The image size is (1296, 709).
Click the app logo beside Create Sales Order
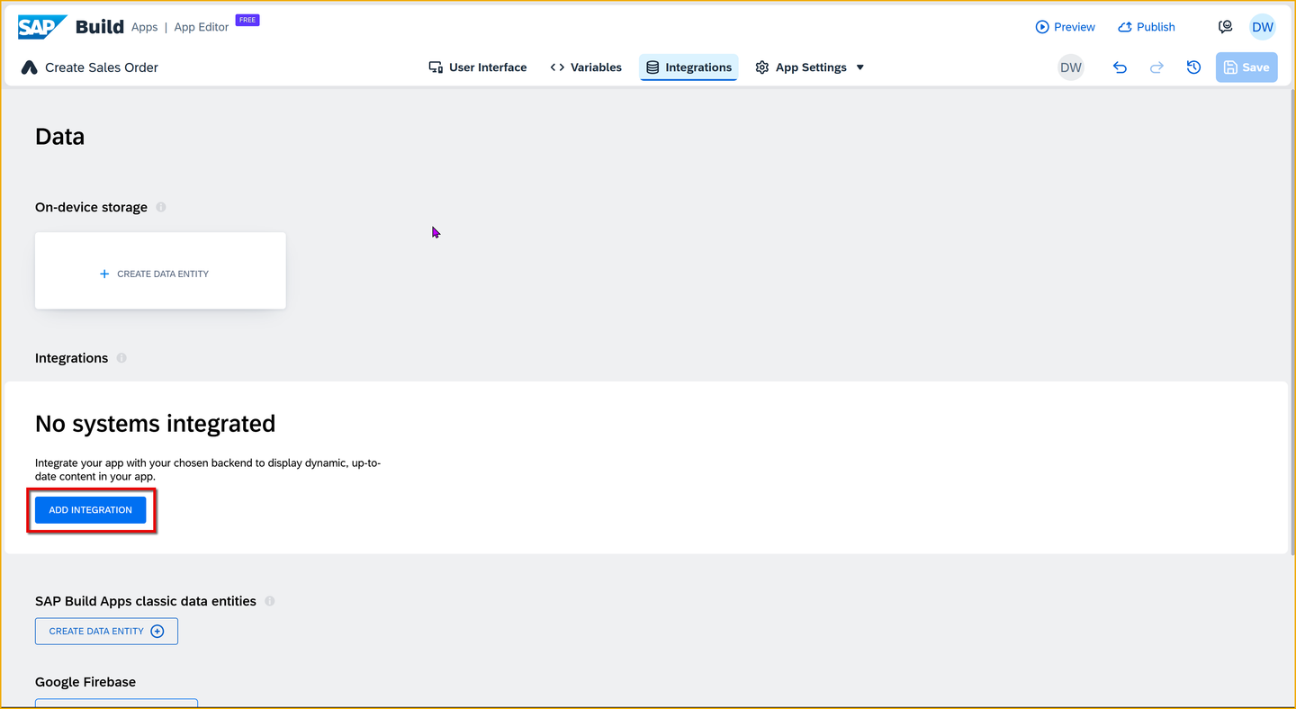click(29, 67)
